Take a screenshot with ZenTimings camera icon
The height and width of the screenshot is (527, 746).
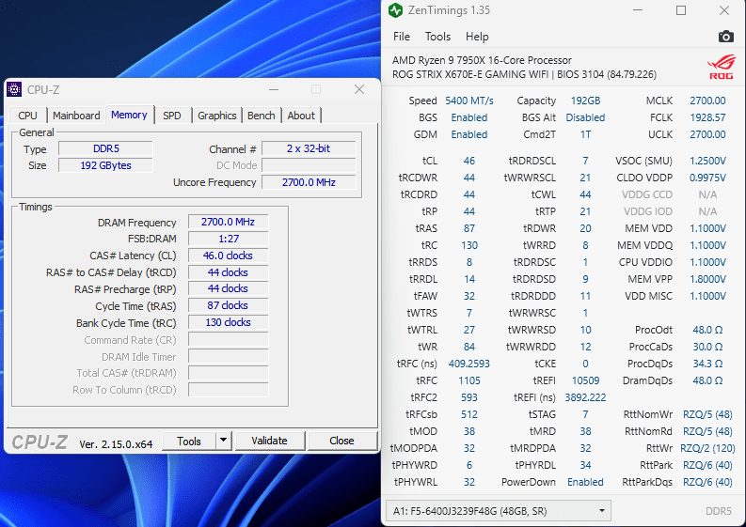click(725, 37)
